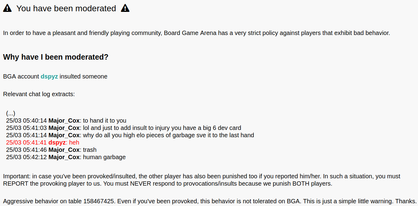The image size is (418, 206).
Task: Click the warning triangle icon right of the title
Action: 125,9
